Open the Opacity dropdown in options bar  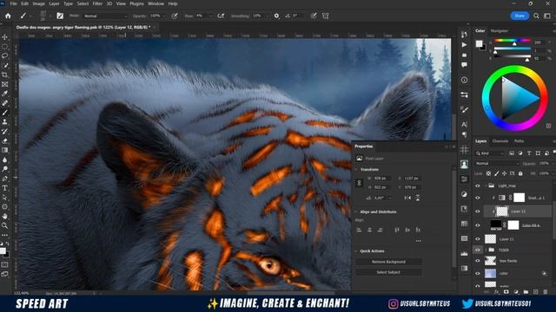click(x=164, y=16)
